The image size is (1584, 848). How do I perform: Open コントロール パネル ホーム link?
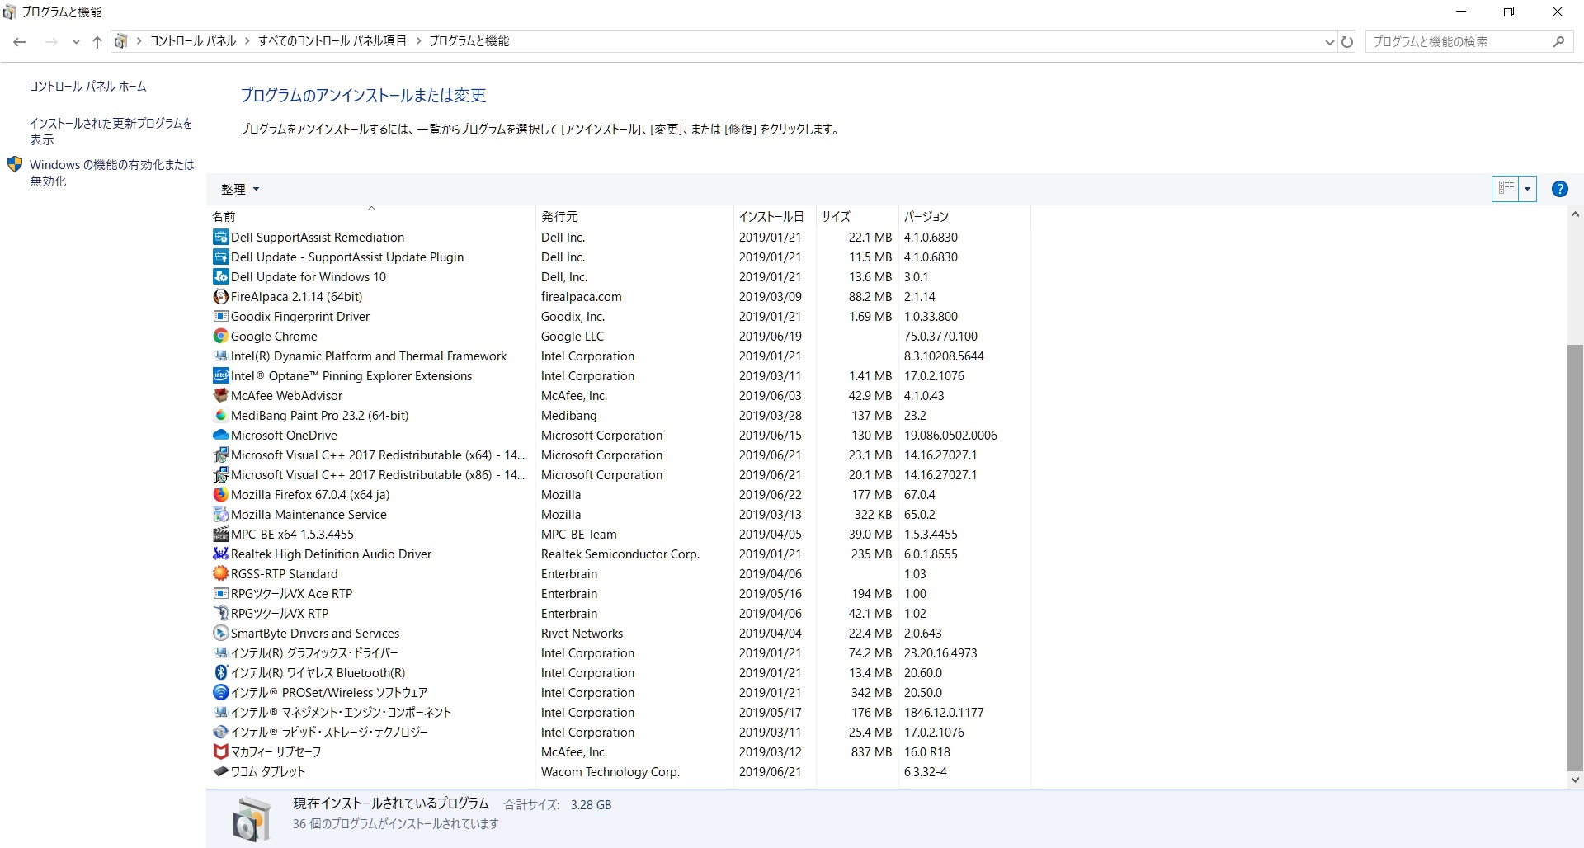pyautogui.click(x=87, y=87)
